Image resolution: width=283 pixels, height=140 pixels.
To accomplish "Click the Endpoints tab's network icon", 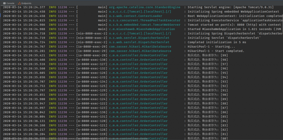I will 19,3.
